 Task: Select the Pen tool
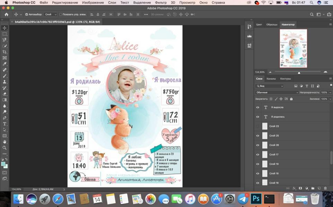click(x=5, y=118)
